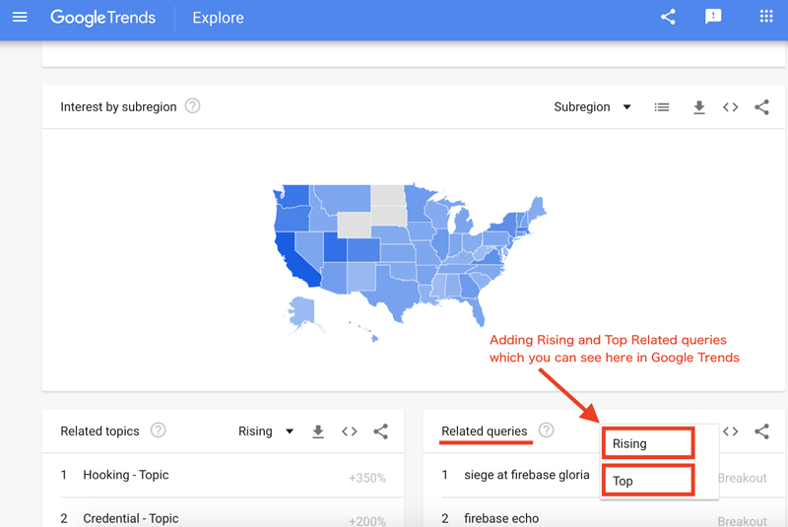This screenshot has height=527, width=788.
Task: Share the Related topics card
Action: point(381,431)
